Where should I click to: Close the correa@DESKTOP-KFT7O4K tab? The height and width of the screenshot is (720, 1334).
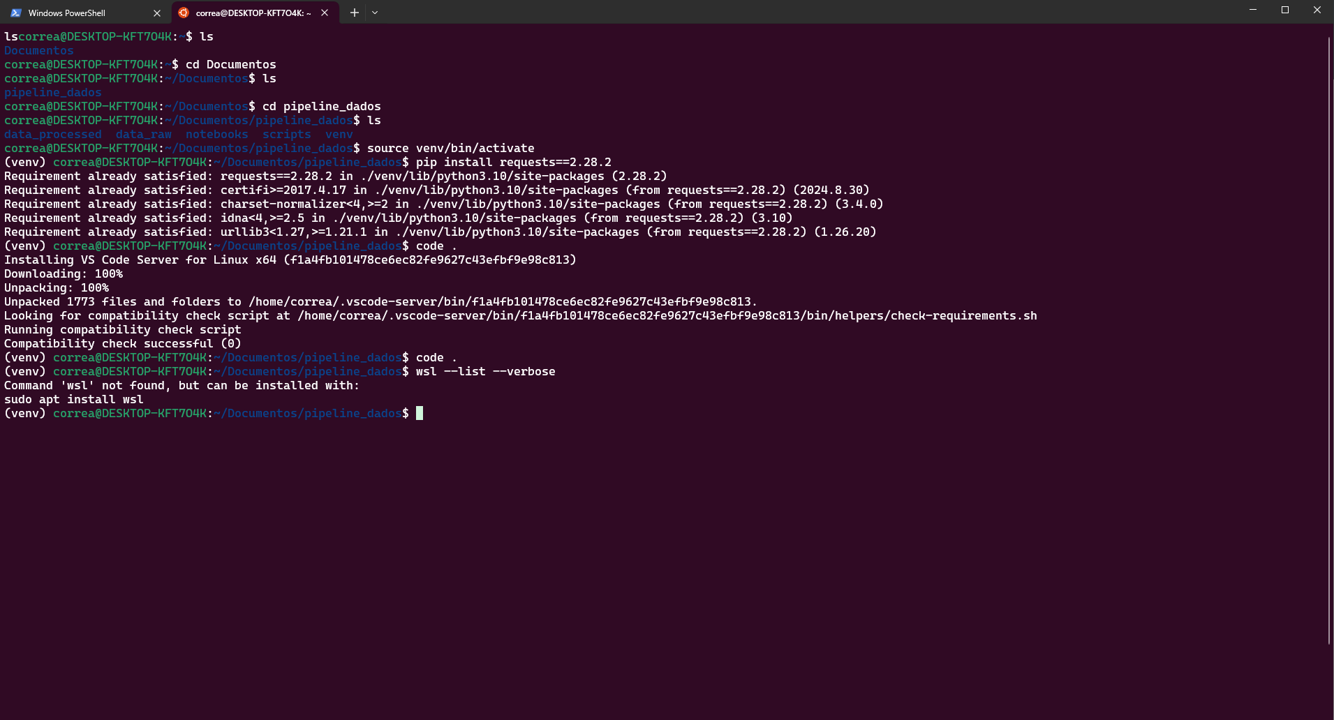click(x=325, y=13)
